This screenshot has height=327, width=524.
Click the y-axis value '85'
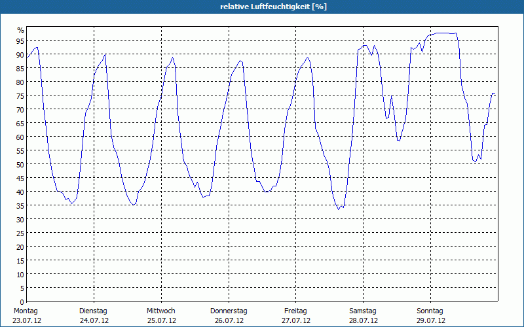pos(20,68)
